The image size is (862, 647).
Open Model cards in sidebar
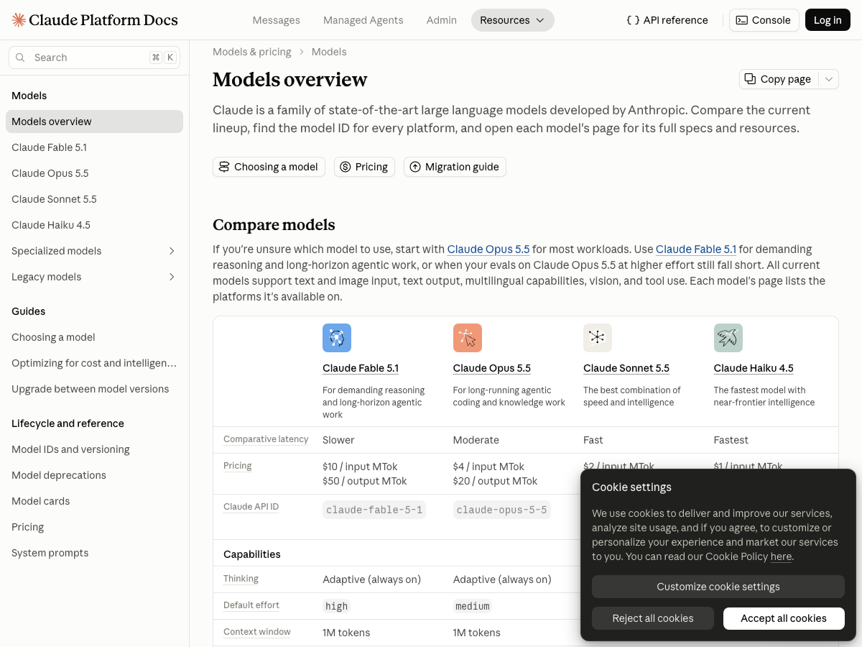tap(94, 501)
